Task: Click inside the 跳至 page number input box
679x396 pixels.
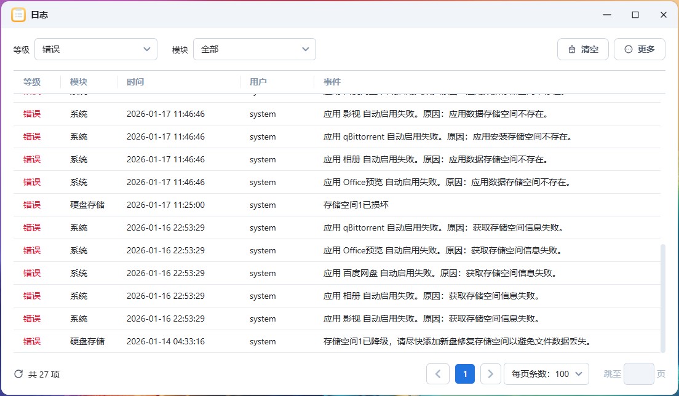Action: coord(638,373)
